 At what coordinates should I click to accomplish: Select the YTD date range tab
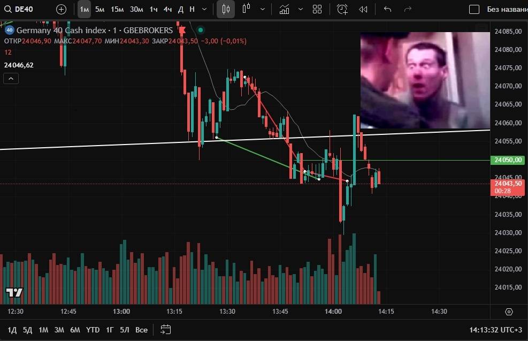coord(93,330)
